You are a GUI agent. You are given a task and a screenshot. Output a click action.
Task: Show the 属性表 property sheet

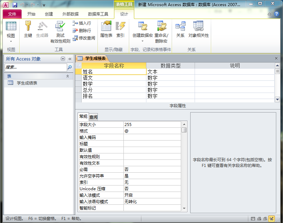click(x=106, y=29)
